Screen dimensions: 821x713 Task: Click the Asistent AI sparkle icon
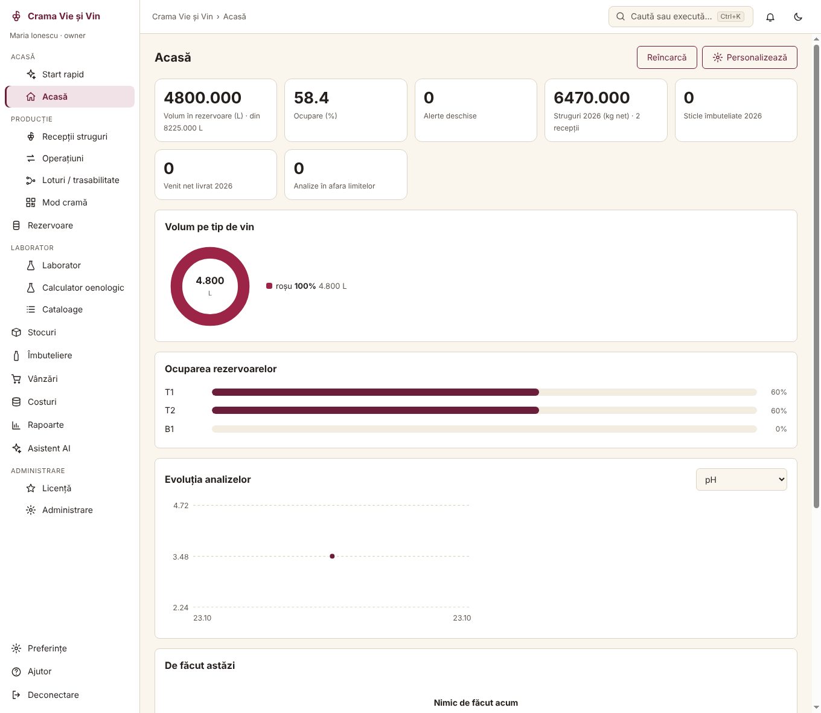[16, 448]
